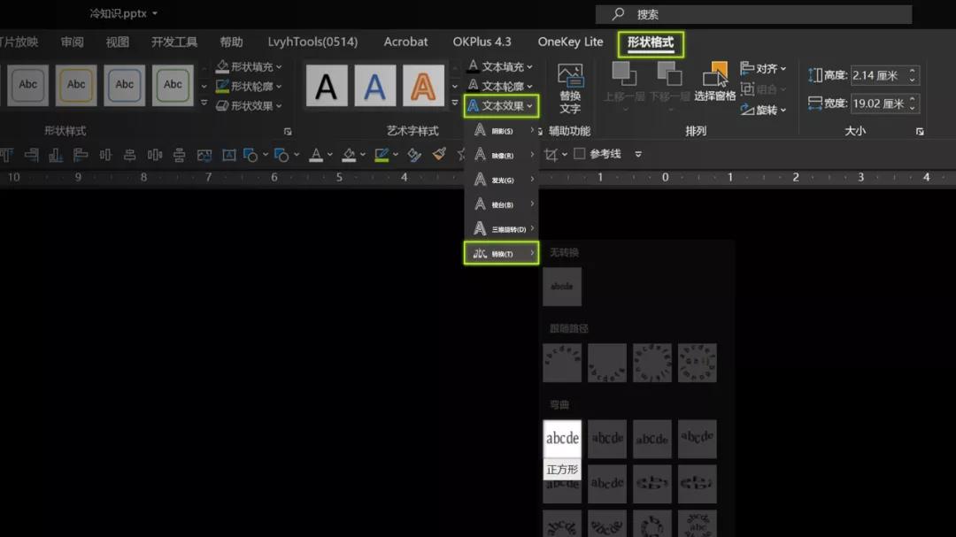956x537 pixels.
Task: Select the arch-down follow path text effect
Action: tap(607, 363)
